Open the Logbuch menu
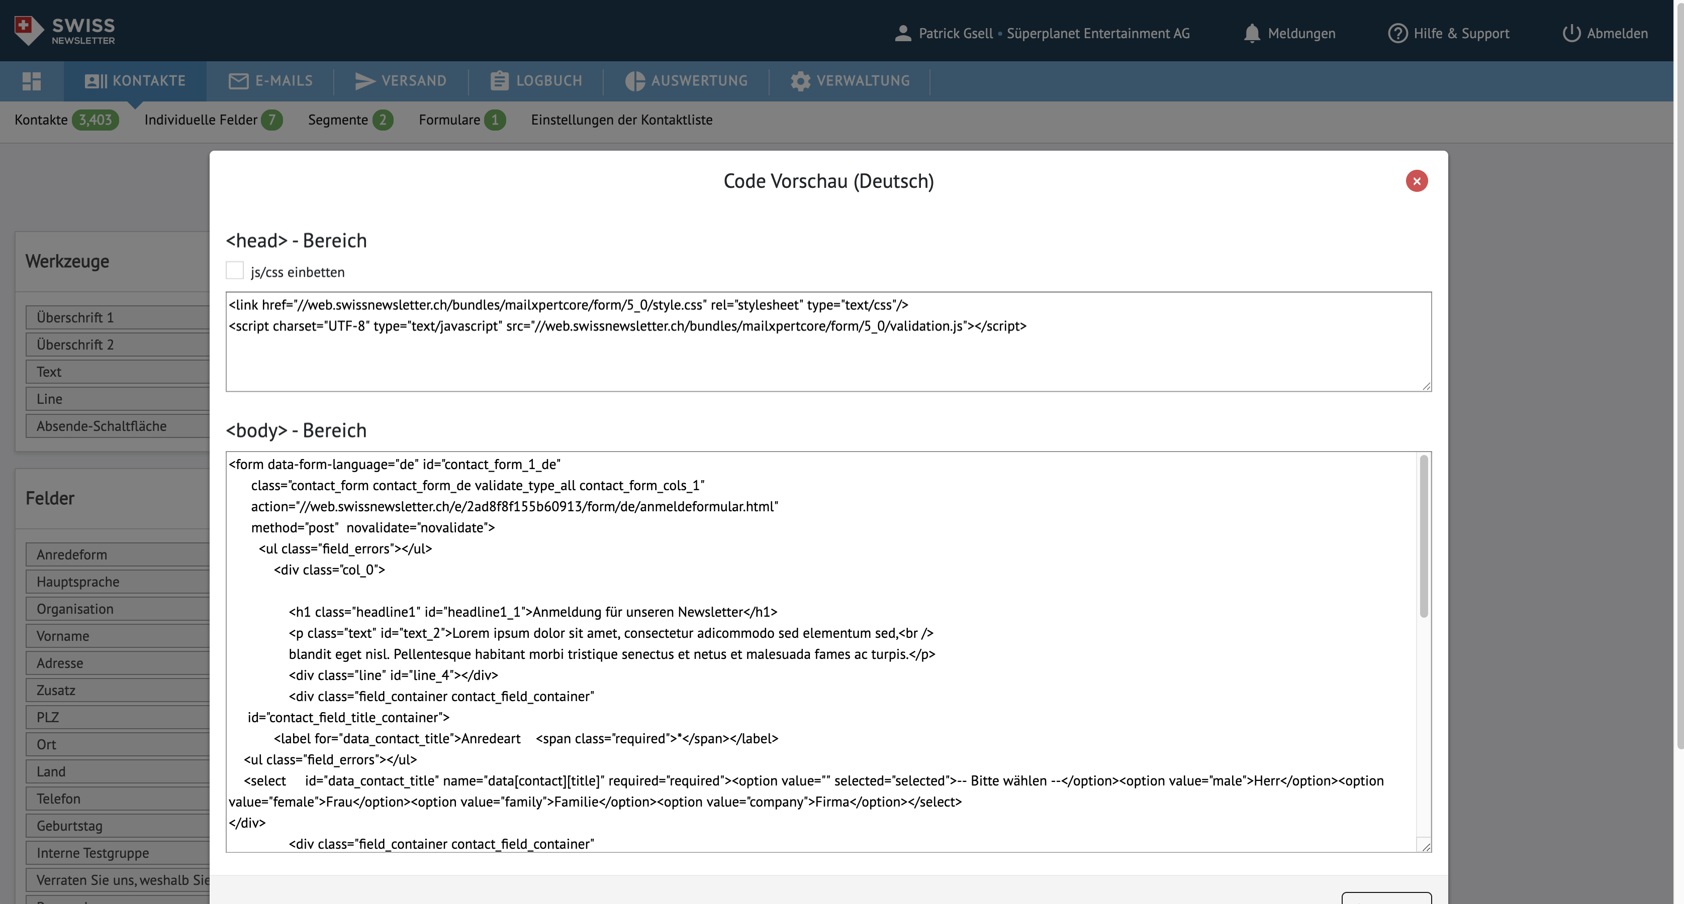Image resolution: width=1684 pixels, height=904 pixels. [536, 81]
